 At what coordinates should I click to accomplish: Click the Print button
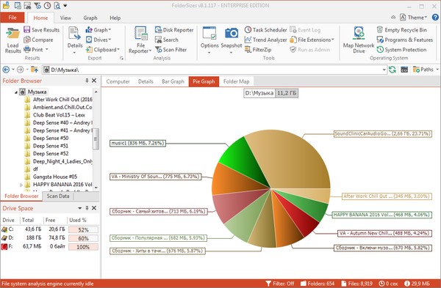[x=34, y=50]
